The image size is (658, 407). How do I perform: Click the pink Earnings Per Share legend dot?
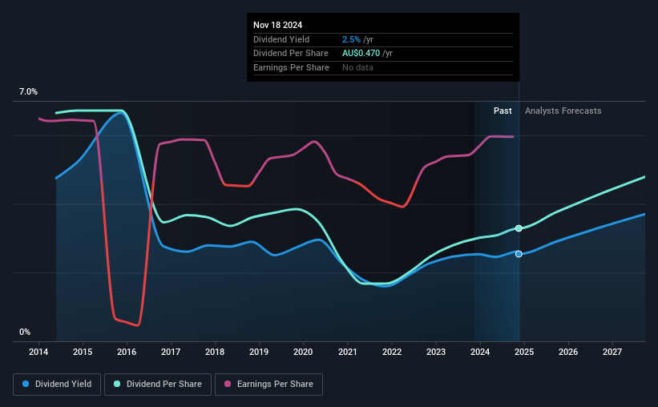(x=228, y=384)
